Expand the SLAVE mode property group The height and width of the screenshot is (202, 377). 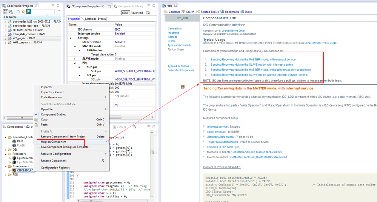[75, 59]
